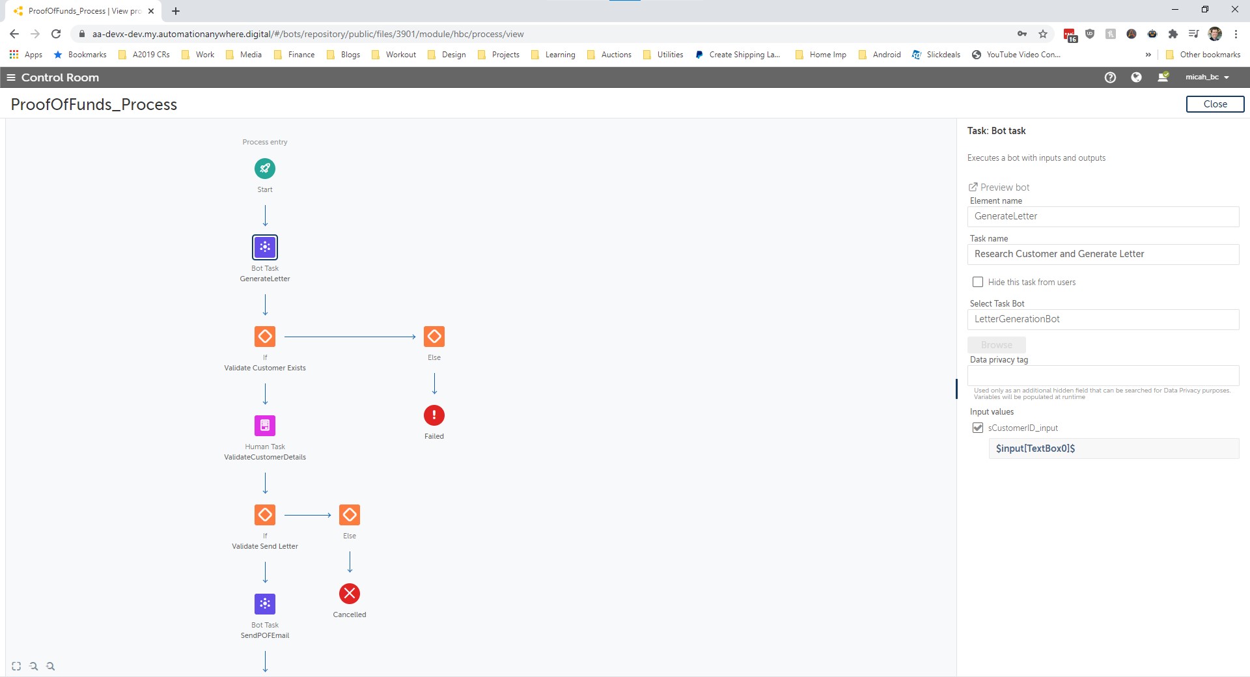This screenshot has width=1250, height=677.
Task: Click the fit-to-screen canvas icon
Action: 16,666
